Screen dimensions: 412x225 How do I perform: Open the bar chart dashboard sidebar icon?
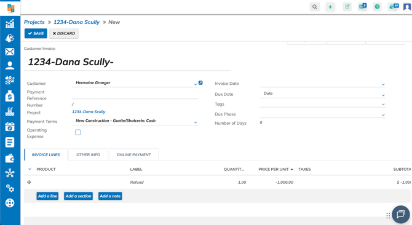pos(10,23)
